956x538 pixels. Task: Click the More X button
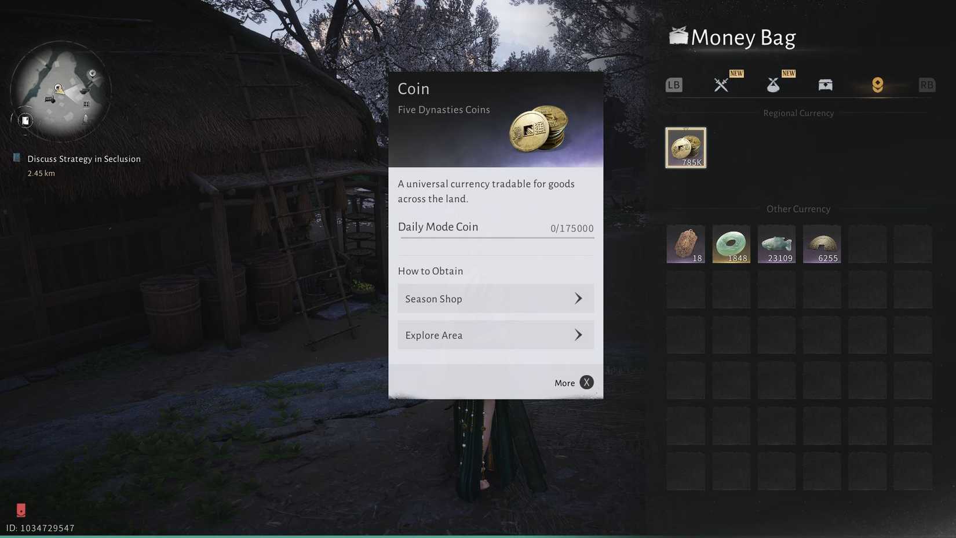coord(574,383)
